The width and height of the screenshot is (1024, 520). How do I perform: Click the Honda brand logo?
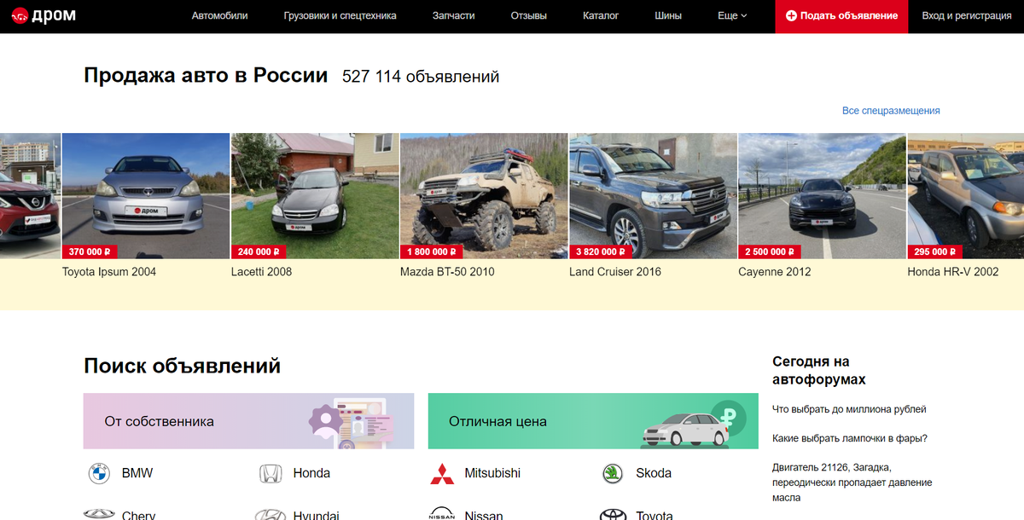tap(271, 473)
